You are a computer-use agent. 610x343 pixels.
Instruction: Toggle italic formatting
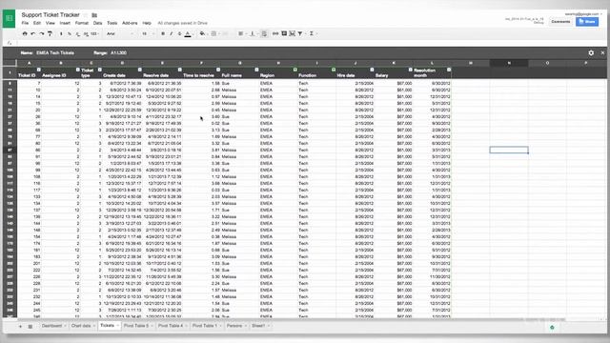pyautogui.click(x=172, y=34)
